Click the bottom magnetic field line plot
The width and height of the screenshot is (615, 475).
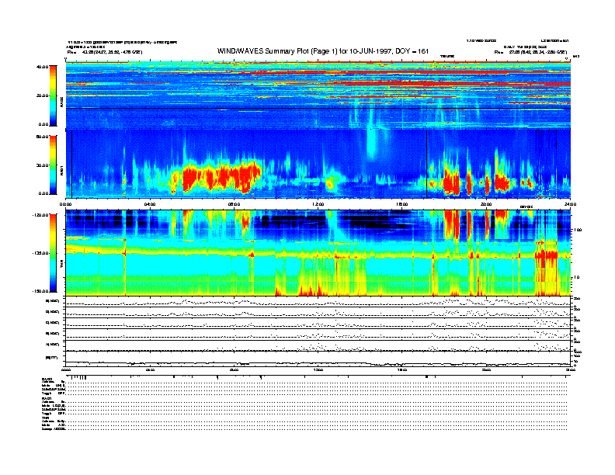pyautogui.click(x=318, y=359)
